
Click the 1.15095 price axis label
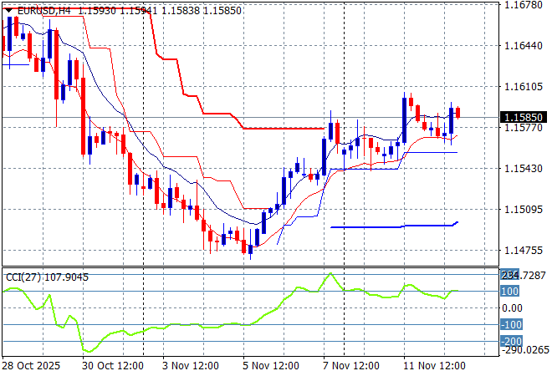[x=524, y=209]
